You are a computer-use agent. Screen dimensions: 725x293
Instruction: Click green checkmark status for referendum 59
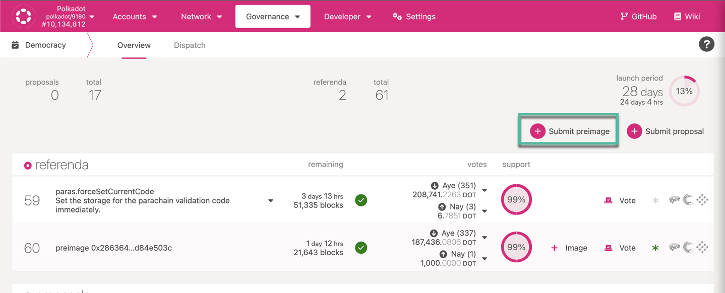click(361, 200)
